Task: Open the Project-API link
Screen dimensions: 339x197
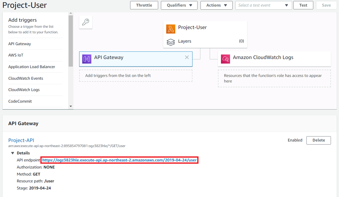Action: (21, 140)
